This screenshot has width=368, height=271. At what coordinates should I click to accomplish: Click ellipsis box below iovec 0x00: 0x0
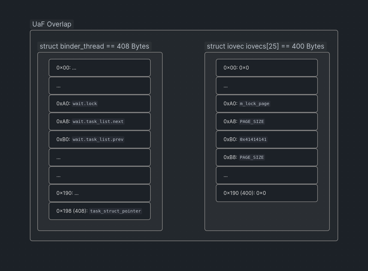(x=267, y=86)
